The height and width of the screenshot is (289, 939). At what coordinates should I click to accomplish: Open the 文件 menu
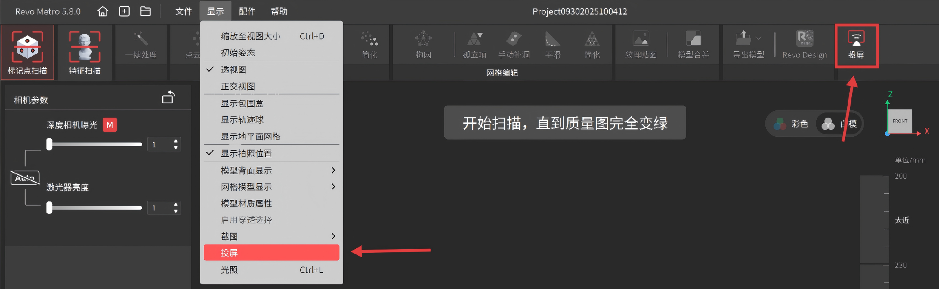pos(183,11)
